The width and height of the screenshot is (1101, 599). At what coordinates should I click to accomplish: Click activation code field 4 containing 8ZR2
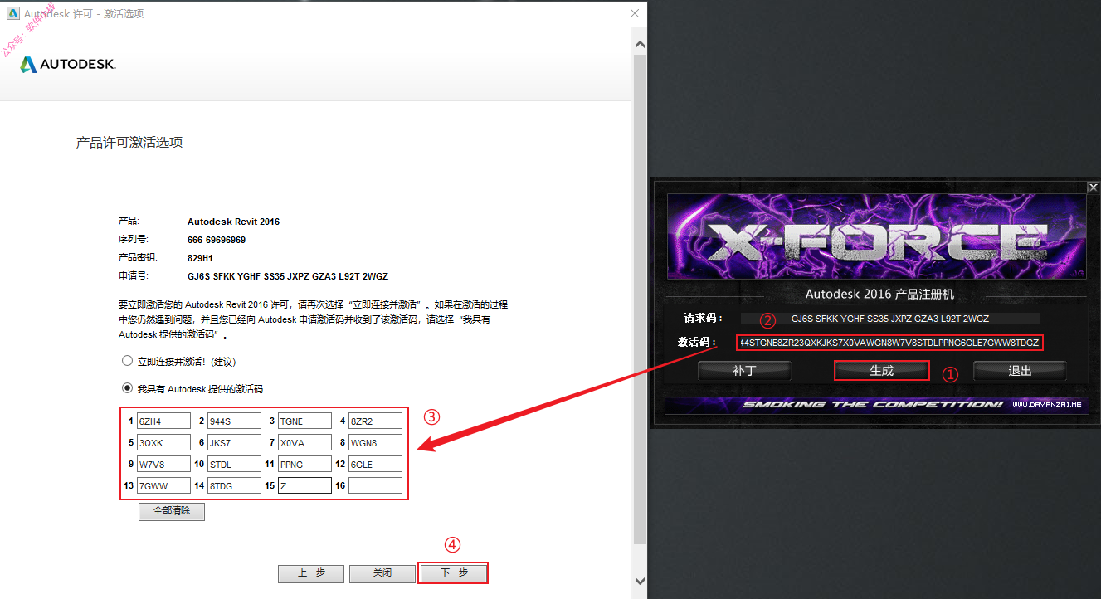click(375, 421)
